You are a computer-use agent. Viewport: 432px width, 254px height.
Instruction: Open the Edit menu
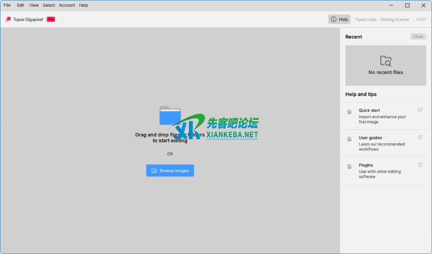pyautogui.click(x=21, y=5)
